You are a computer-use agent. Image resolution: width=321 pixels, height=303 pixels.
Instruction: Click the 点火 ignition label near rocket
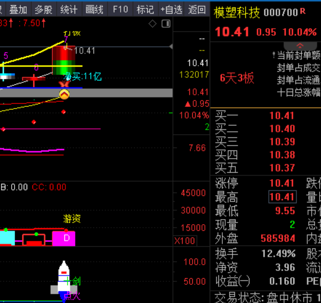point(72,296)
